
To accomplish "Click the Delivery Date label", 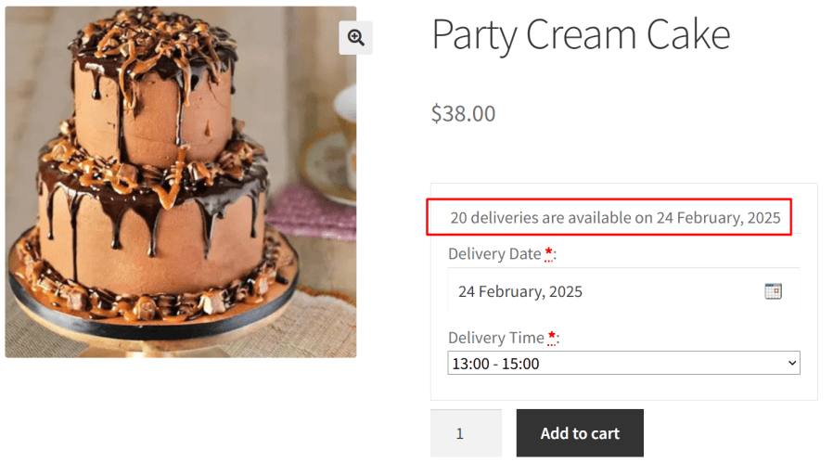I will click(494, 254).
